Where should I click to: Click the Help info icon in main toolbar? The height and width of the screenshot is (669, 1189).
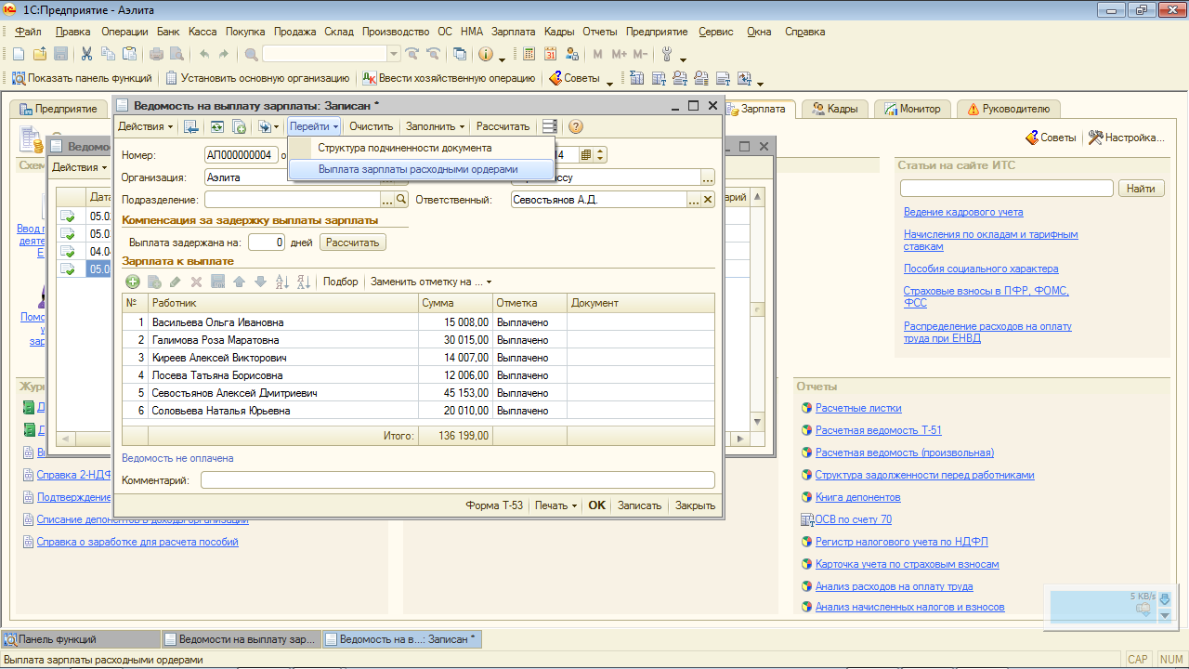click(x=485, y=54)
